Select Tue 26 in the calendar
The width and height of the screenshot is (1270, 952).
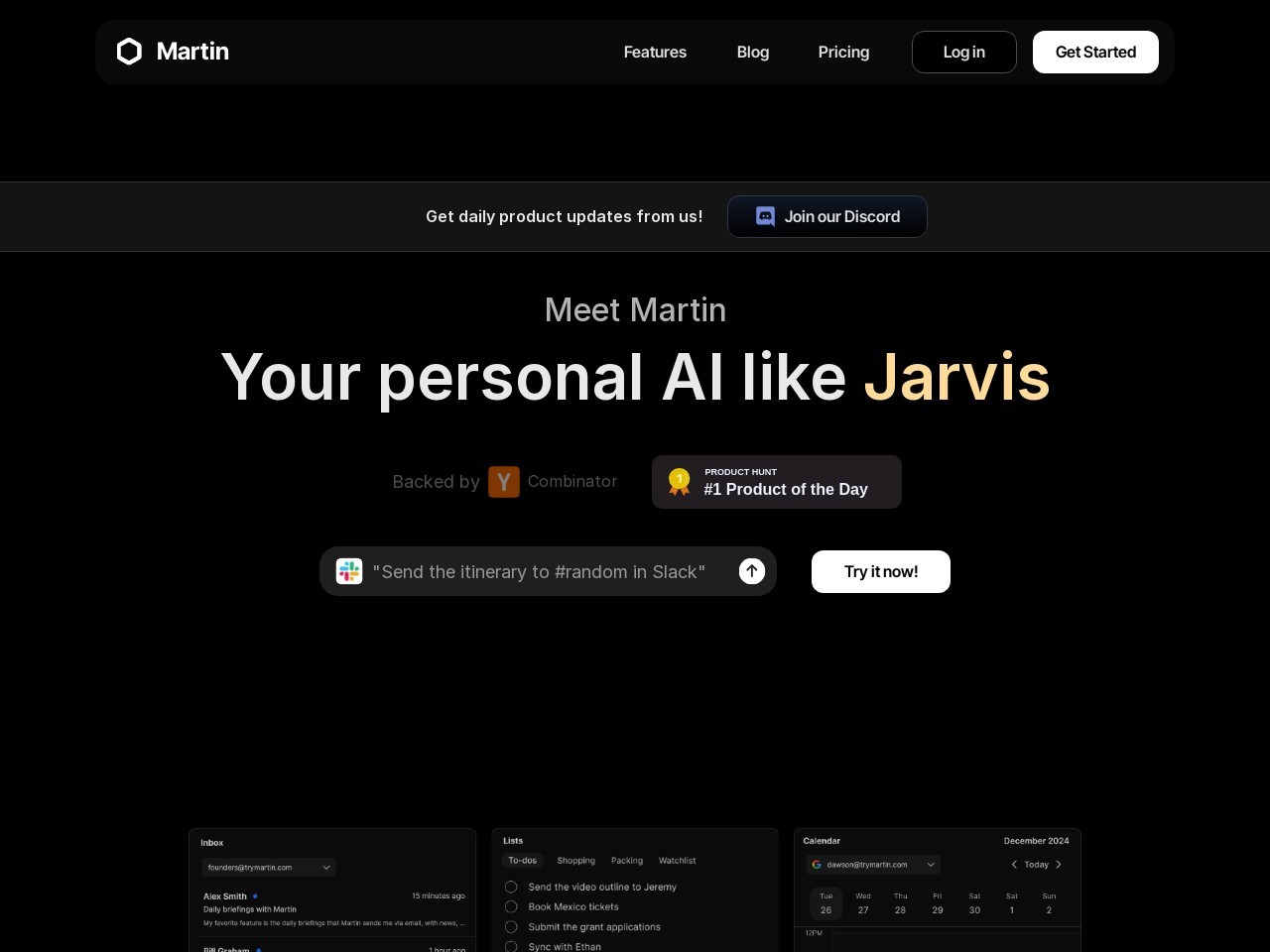click(825, 903)
